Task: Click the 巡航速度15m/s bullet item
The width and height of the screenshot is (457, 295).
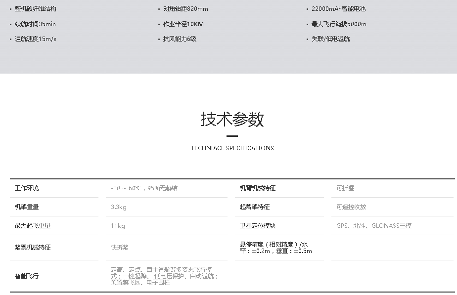Action: click(35, 39)
